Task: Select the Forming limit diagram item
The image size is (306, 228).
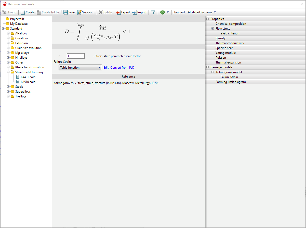Action: [x=230, y=82]
